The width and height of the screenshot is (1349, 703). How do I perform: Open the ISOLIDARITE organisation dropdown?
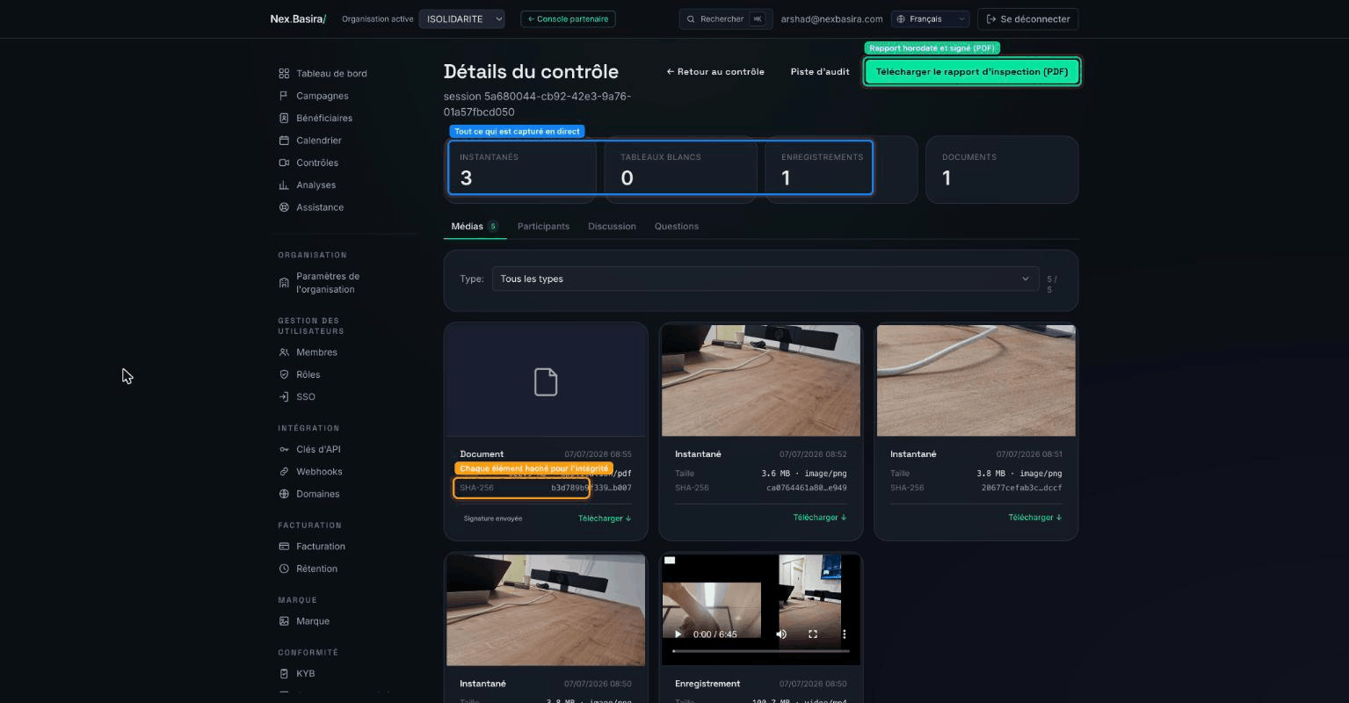click(461, 18)
